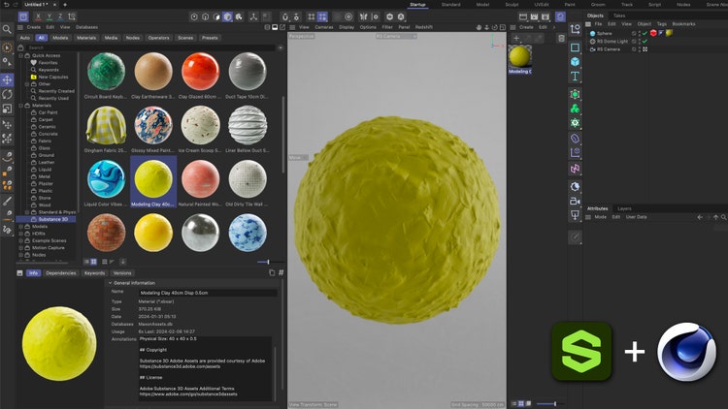Toggle X axis lock
This screenshot has width=728, height=409.
coord(38,16)
